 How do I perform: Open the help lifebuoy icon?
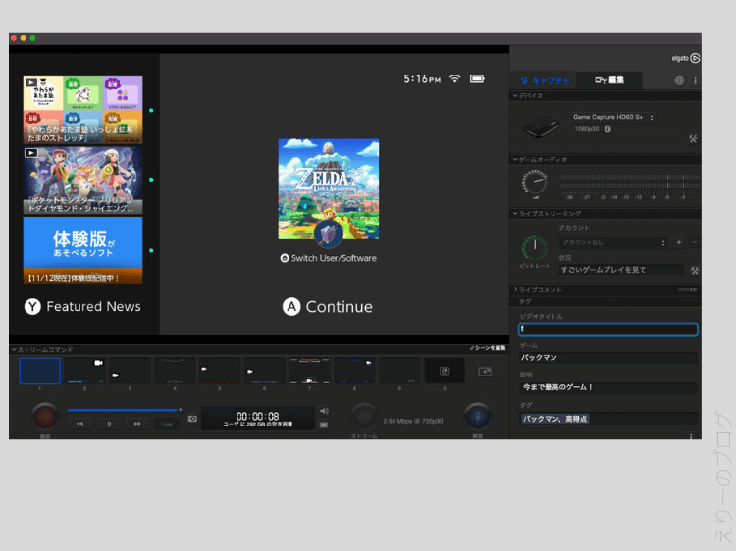pyautogui.click(x=679, y=80)
